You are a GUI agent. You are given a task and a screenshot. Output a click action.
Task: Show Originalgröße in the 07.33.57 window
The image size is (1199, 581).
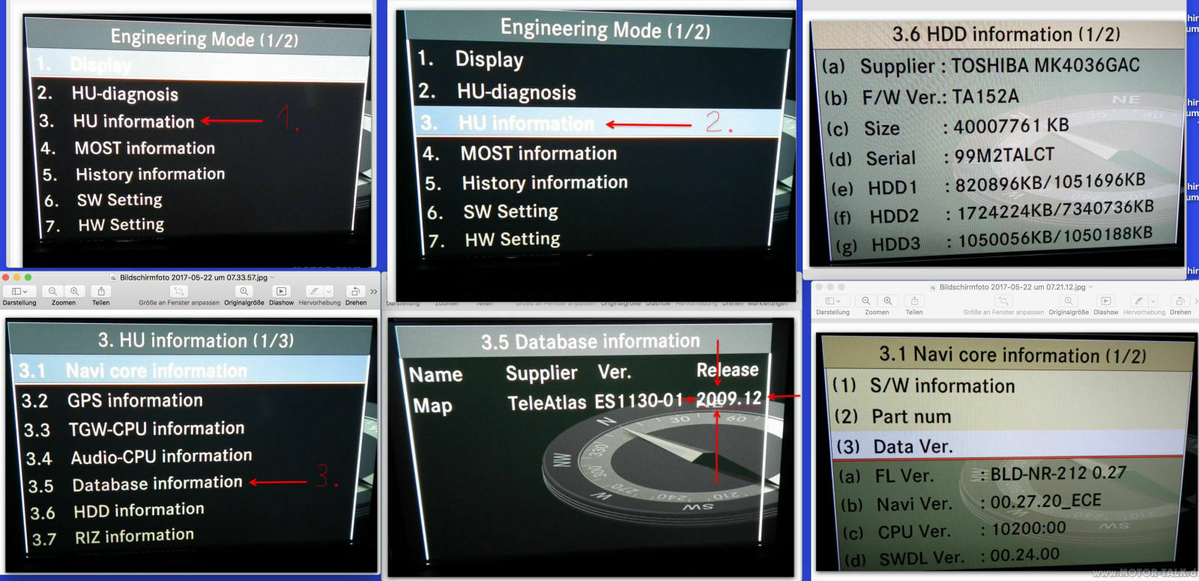coord(244,291)
